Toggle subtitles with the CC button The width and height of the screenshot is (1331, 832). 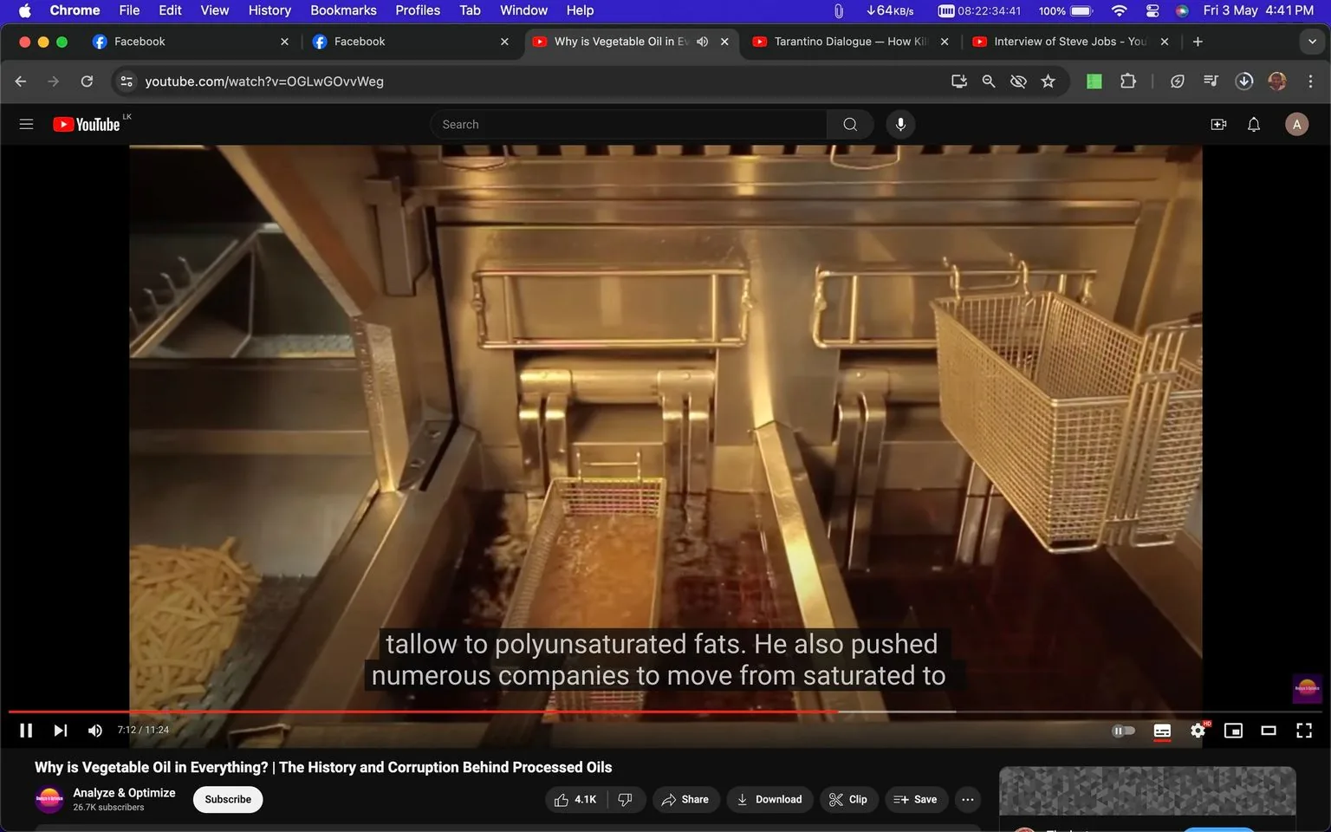(x=1162, y=730)
